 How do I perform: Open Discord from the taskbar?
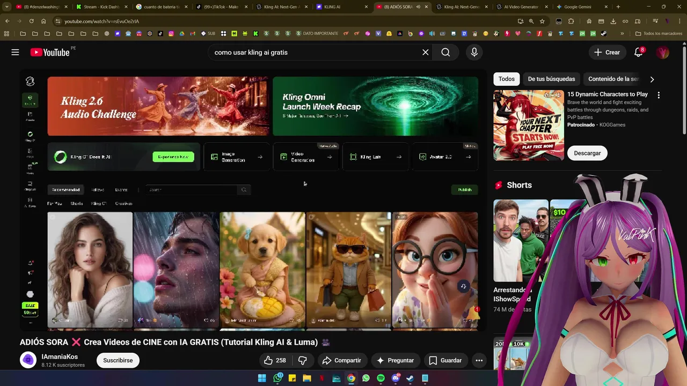[x=396, y=378]
